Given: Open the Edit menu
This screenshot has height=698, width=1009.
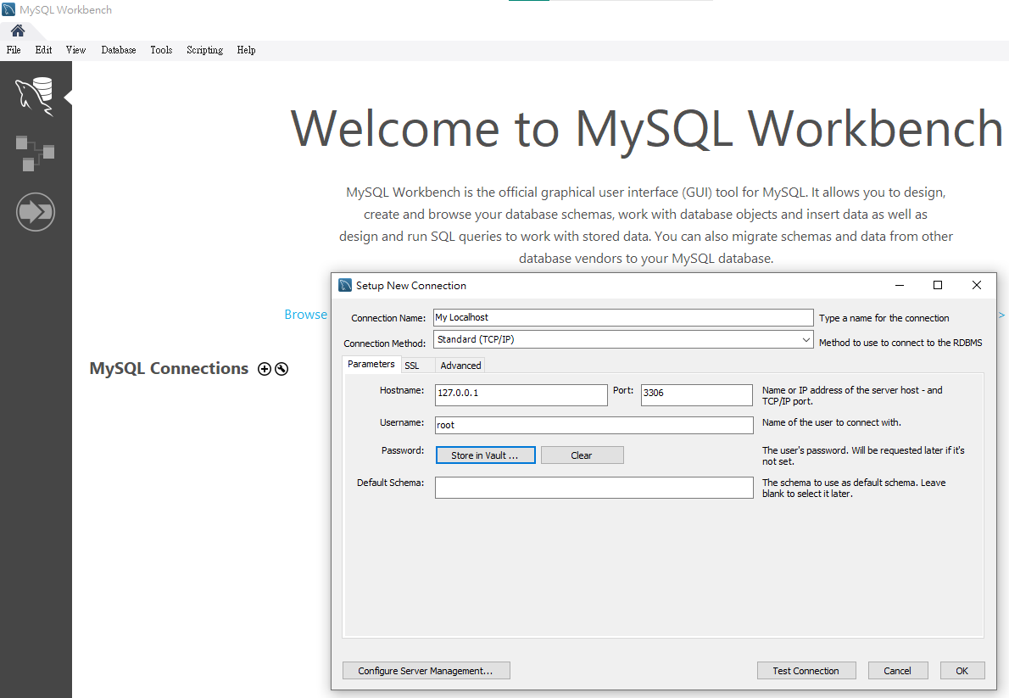Looking at the screenshot, I should tap(44, 50).
